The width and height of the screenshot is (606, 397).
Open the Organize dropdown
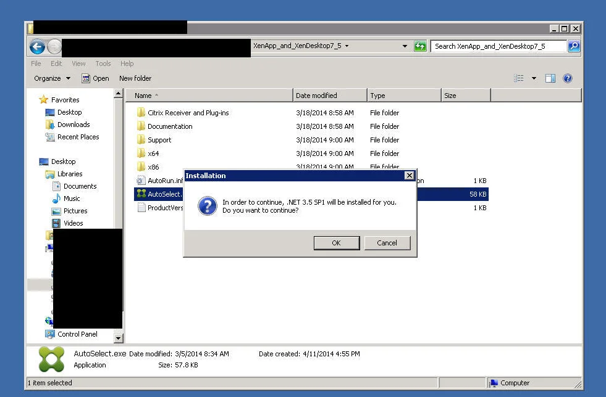pos(52,78)
